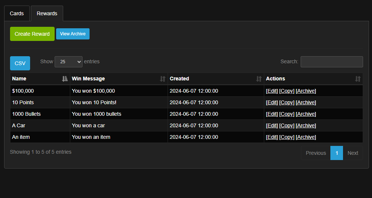Edit the A Car reward
Image resolution: width=372 pixels, height=198 pixels.
272,125
